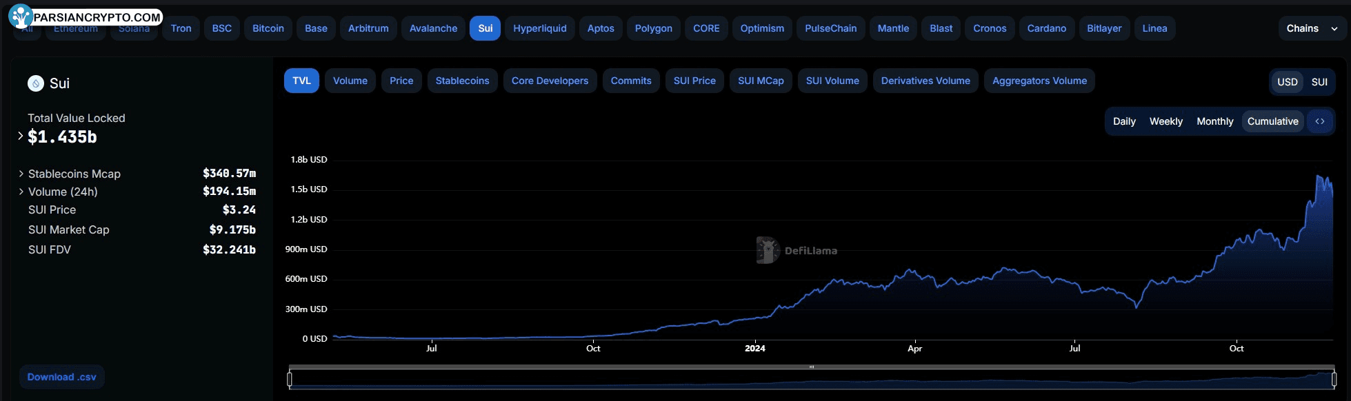
Task: Open the Hyperliquid chain tab
Action: pos(540,28)
